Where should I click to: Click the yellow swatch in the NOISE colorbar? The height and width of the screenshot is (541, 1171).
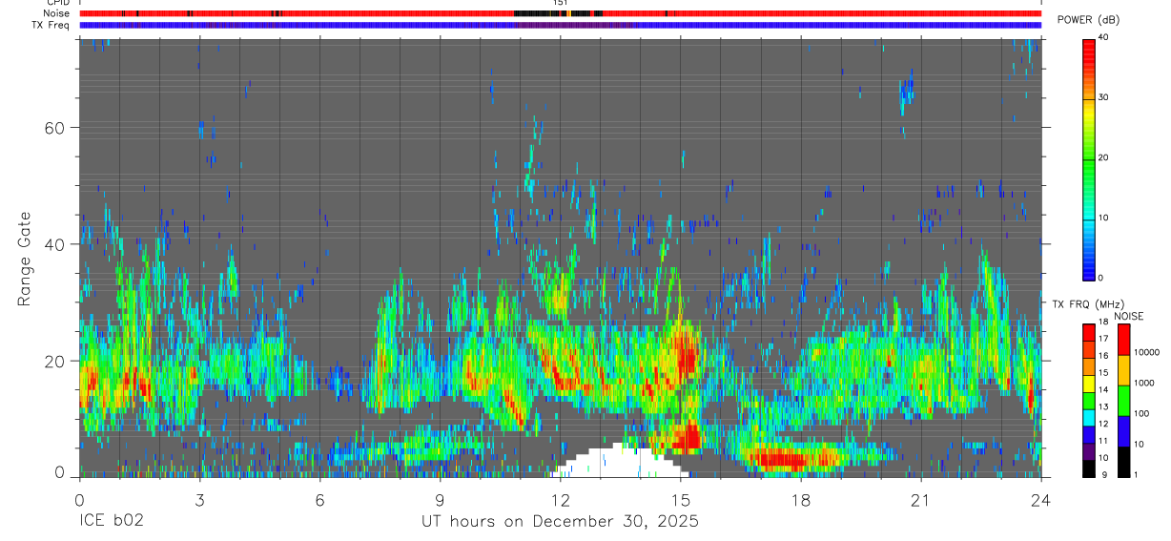1123,370
